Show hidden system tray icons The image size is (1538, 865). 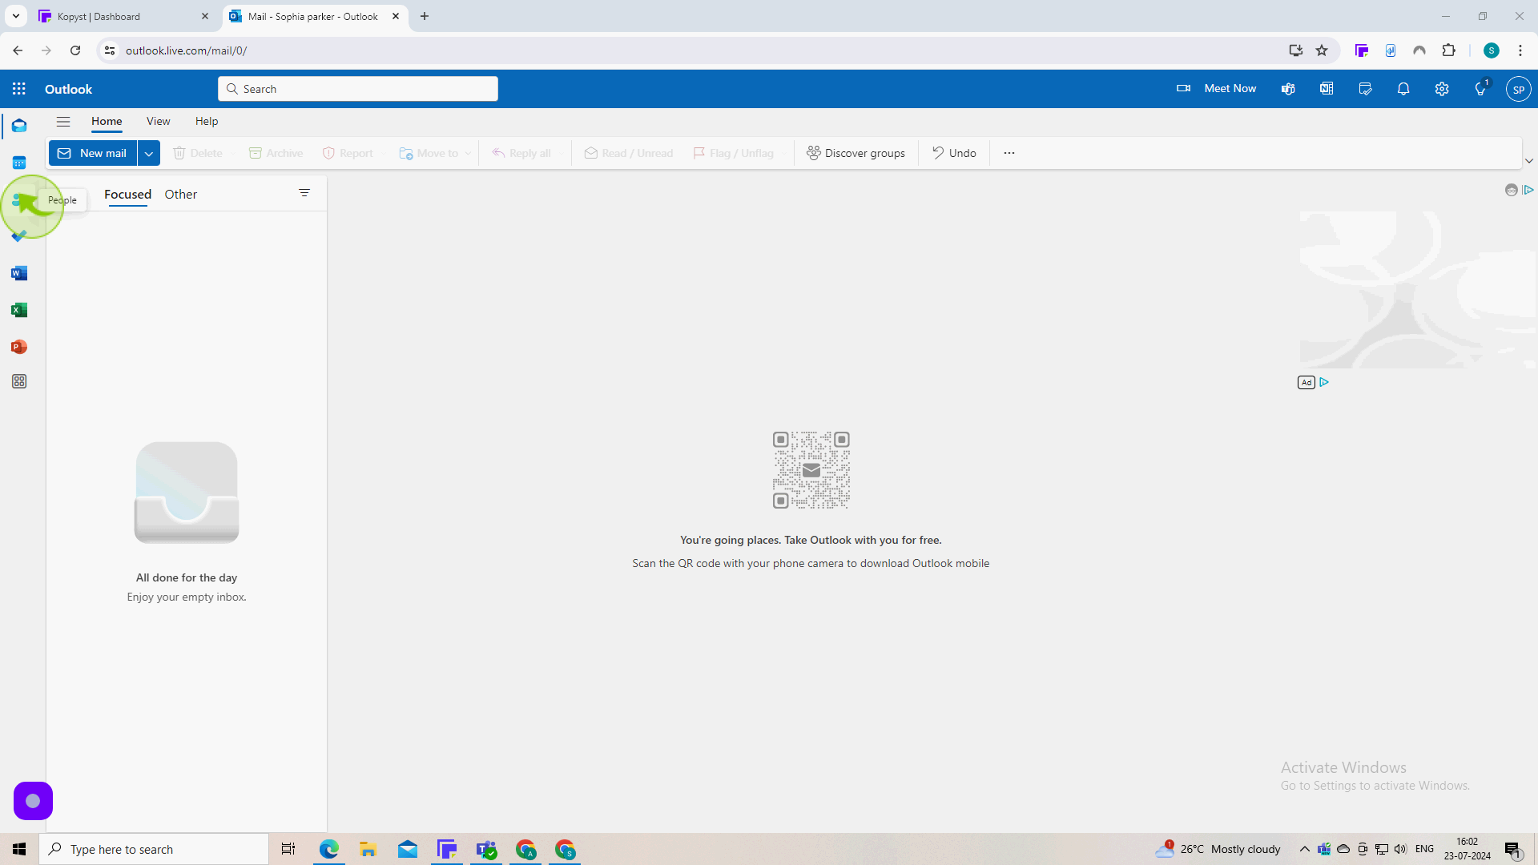[1304, 849]
